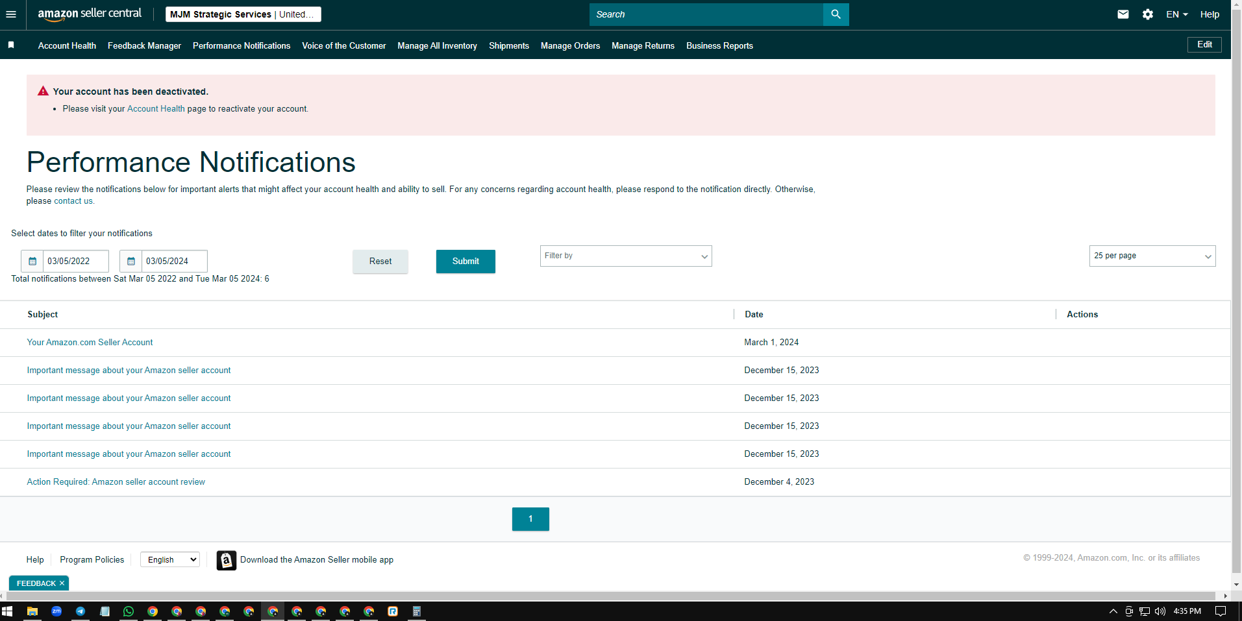Image resolution: width=1242 pixels, height=621 pixels.
Task: Open 'Your Amazon.com Seller Account' notification
Action: (x=90, y=343)
